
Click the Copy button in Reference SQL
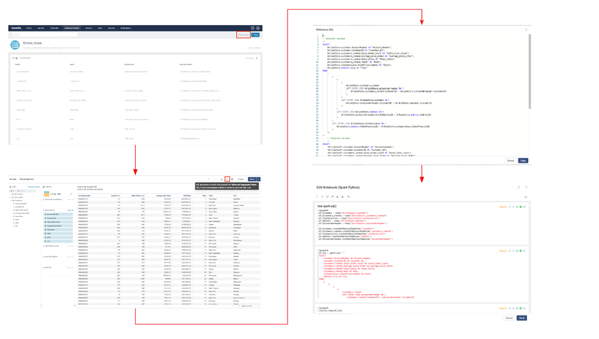(x=523, y=160)
